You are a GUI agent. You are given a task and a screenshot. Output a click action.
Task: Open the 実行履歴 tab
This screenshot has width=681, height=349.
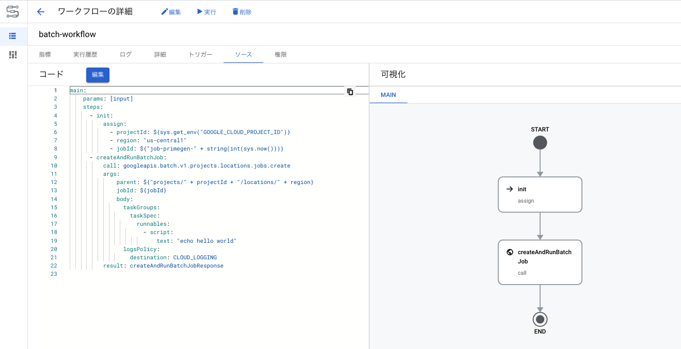pos(85,55)
